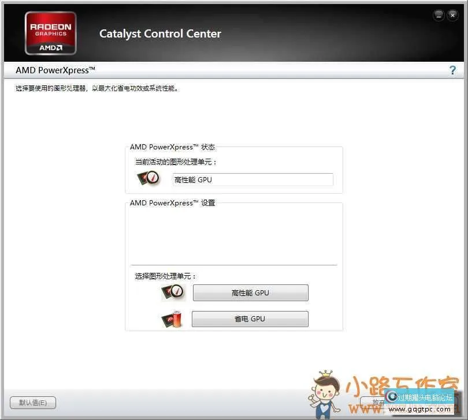Open help with the question mark icon
Screen dimensions: 468x420
pos(452,70)
